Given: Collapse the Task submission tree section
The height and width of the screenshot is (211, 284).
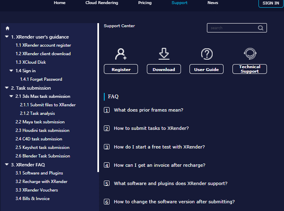Looking at the screenshot, I should pyautogui.click(x=6, y=88).
